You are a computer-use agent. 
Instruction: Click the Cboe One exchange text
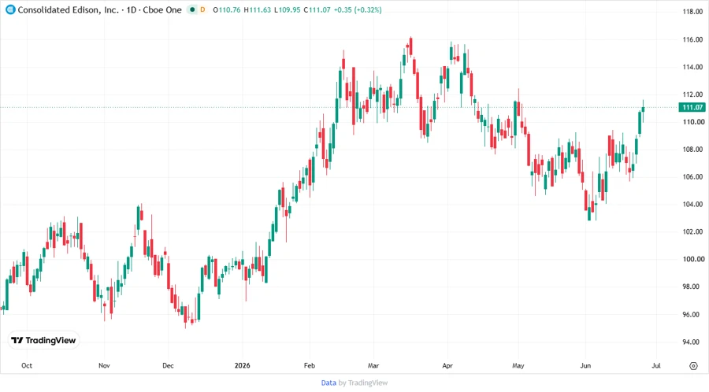tap(162, 10)
